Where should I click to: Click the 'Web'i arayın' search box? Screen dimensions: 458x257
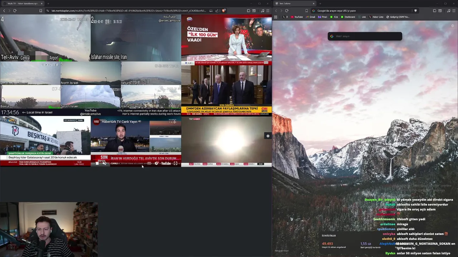coord(365,36)
